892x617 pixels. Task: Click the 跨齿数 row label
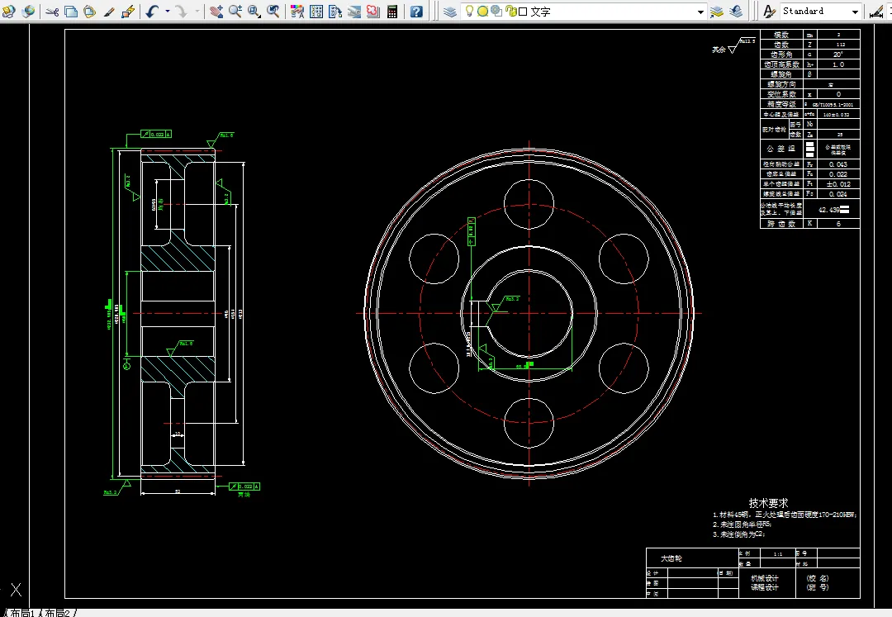[781, 224]
